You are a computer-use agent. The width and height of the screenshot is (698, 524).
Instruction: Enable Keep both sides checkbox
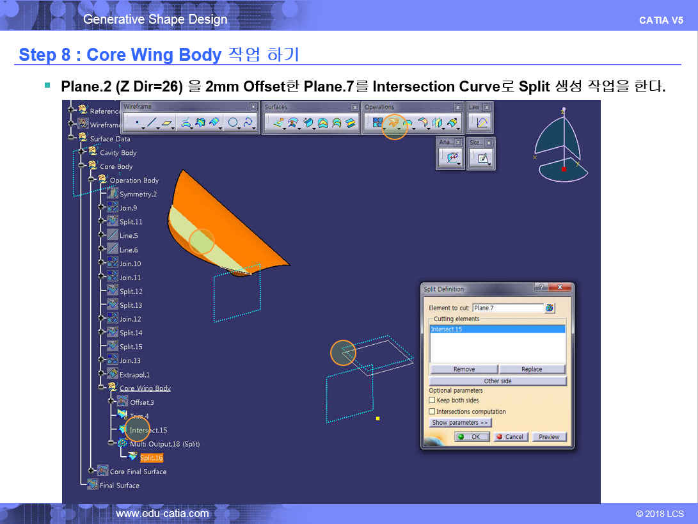click(432, 401)
